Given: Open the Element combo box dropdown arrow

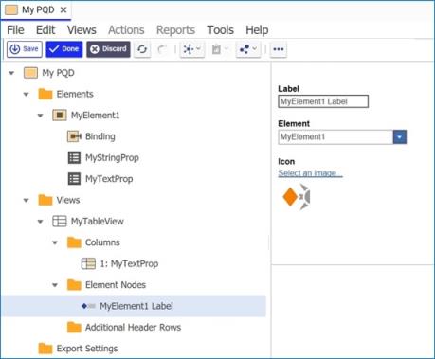Looking at the screenshot, I should point(400,137).
